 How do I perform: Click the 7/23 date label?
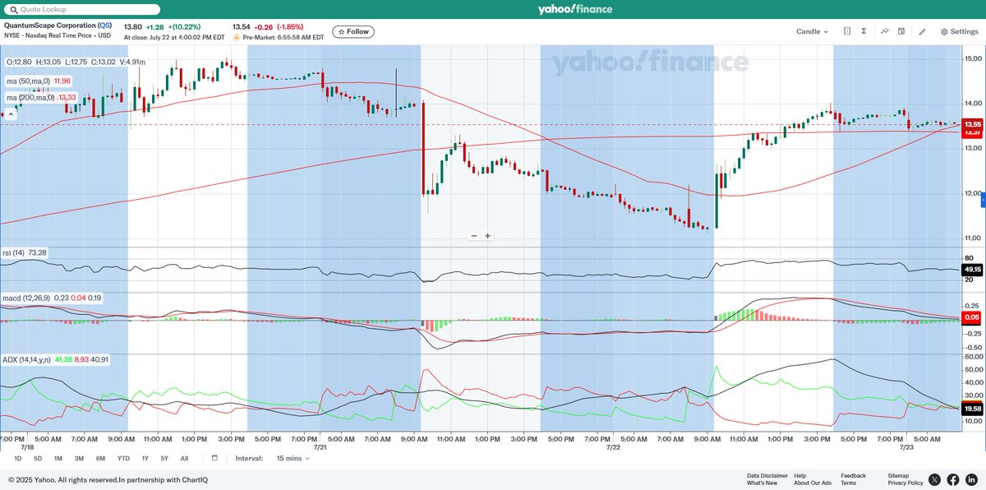tap(906, 448)
